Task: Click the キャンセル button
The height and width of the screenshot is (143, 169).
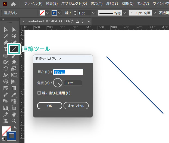Action: [x=76, y=106]
